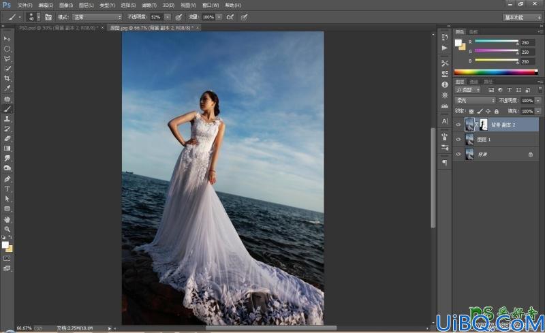Select the Brush tool in the toolbox
The height and width of the screenshot is (333, 545).
[7, 109]
